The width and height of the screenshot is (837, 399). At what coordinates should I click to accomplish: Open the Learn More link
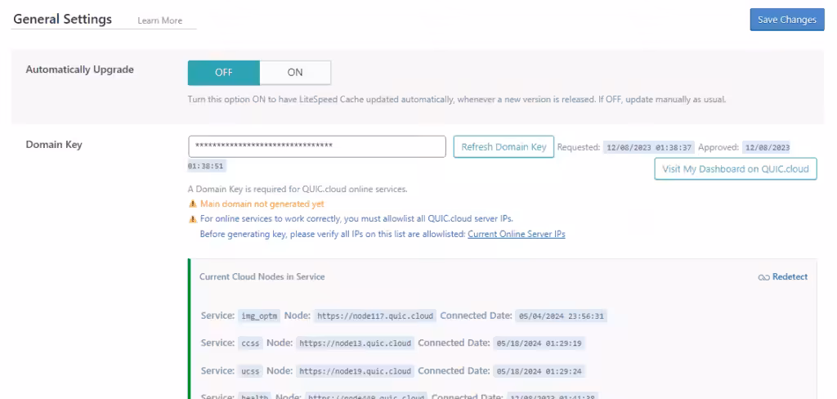coord(159,20)
